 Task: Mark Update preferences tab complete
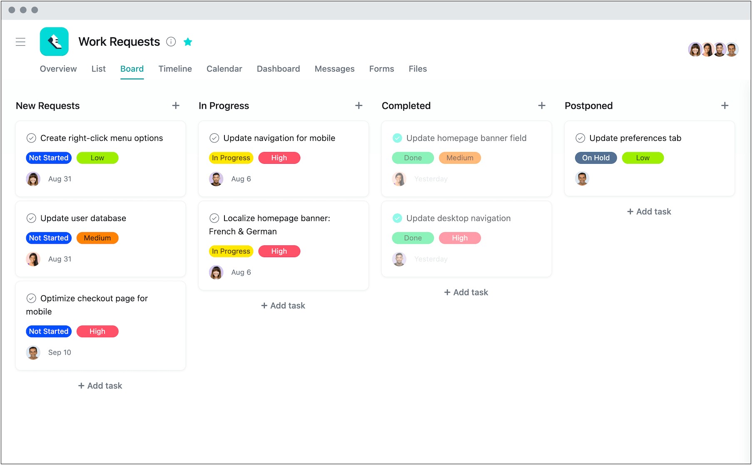[580, 138]
